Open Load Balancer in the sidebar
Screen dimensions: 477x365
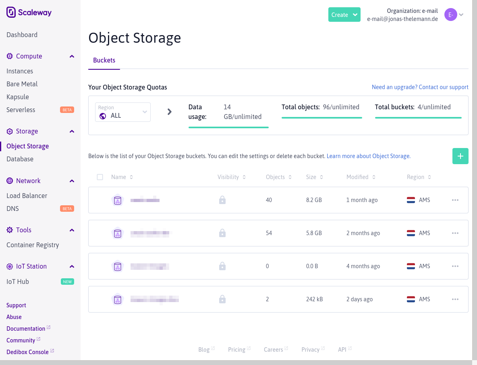pos(27,196)
